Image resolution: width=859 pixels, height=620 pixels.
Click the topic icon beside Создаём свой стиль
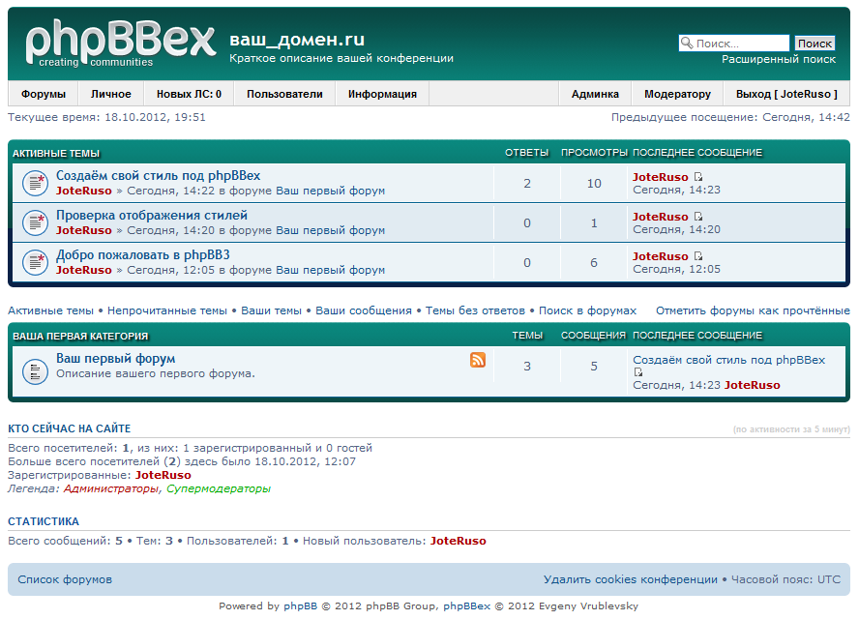pos(35,182)
